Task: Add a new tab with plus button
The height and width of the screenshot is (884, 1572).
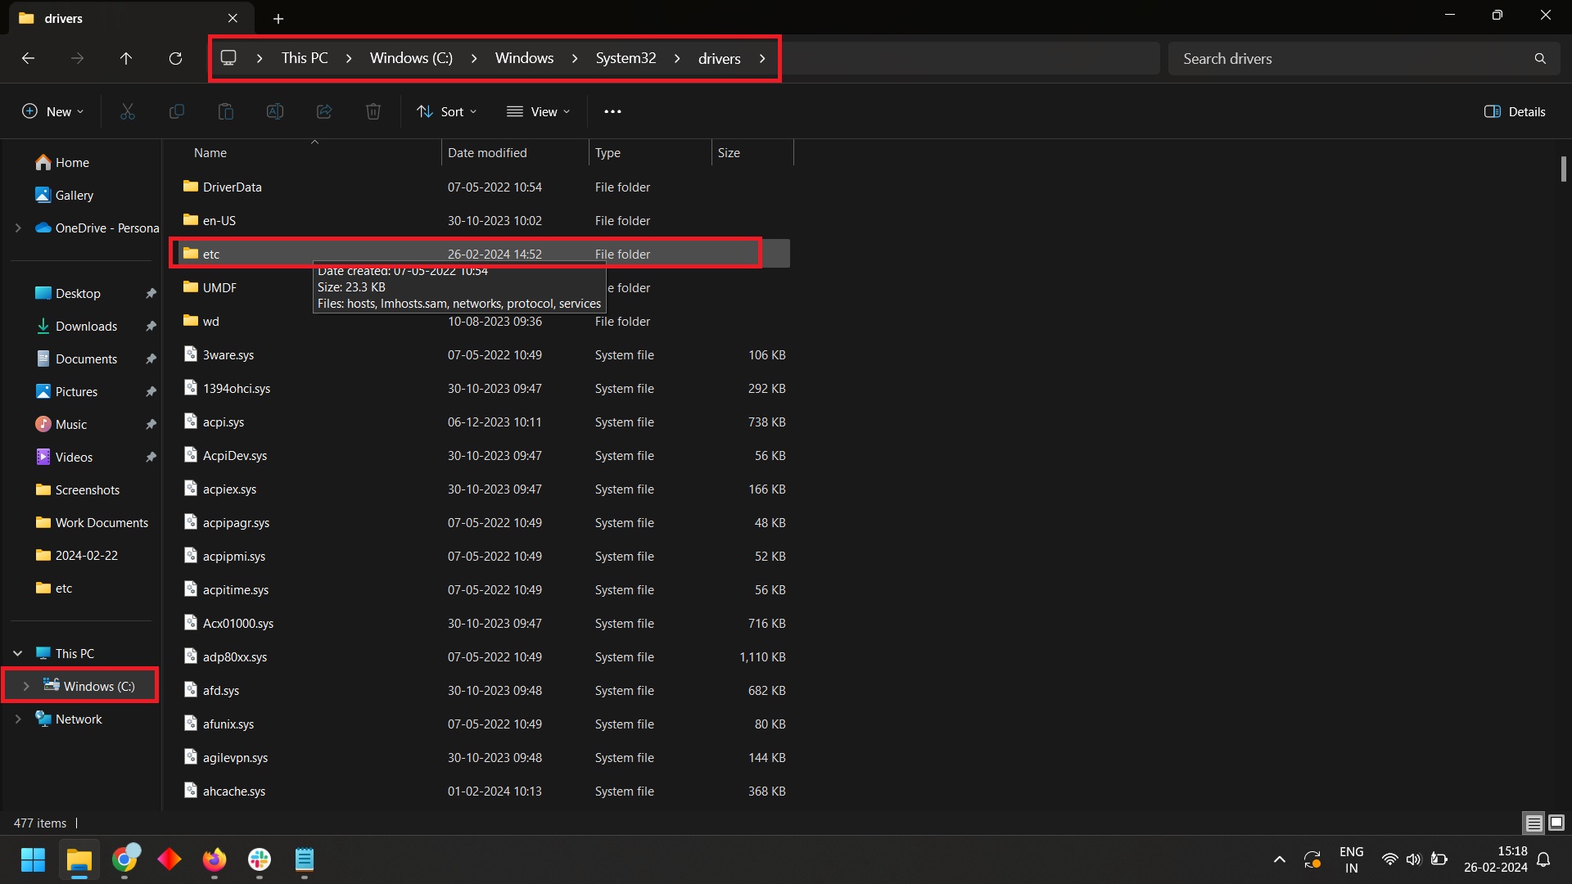Action: [x=278, y=18]
